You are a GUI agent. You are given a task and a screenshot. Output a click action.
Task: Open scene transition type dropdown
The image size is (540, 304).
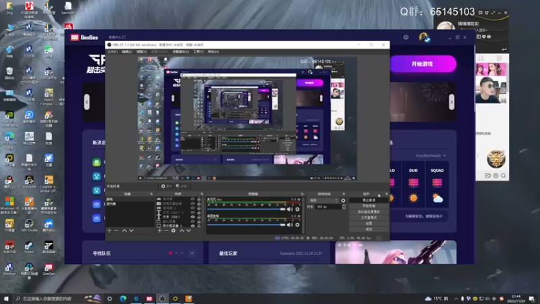[x=323, y=200]
